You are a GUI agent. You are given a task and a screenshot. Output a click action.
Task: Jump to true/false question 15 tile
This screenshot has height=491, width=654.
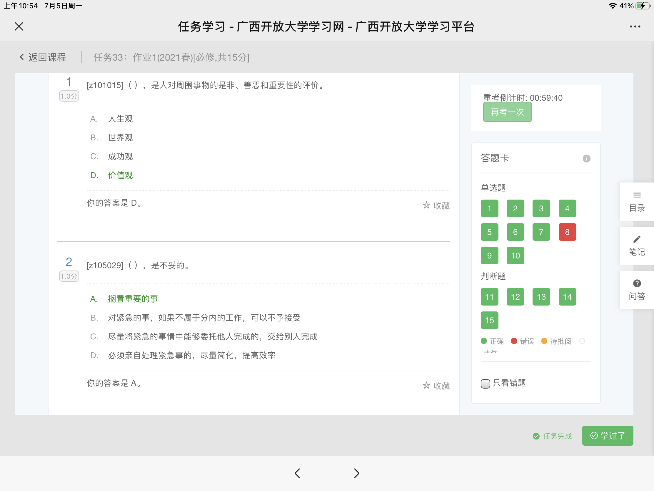(489, 320)
